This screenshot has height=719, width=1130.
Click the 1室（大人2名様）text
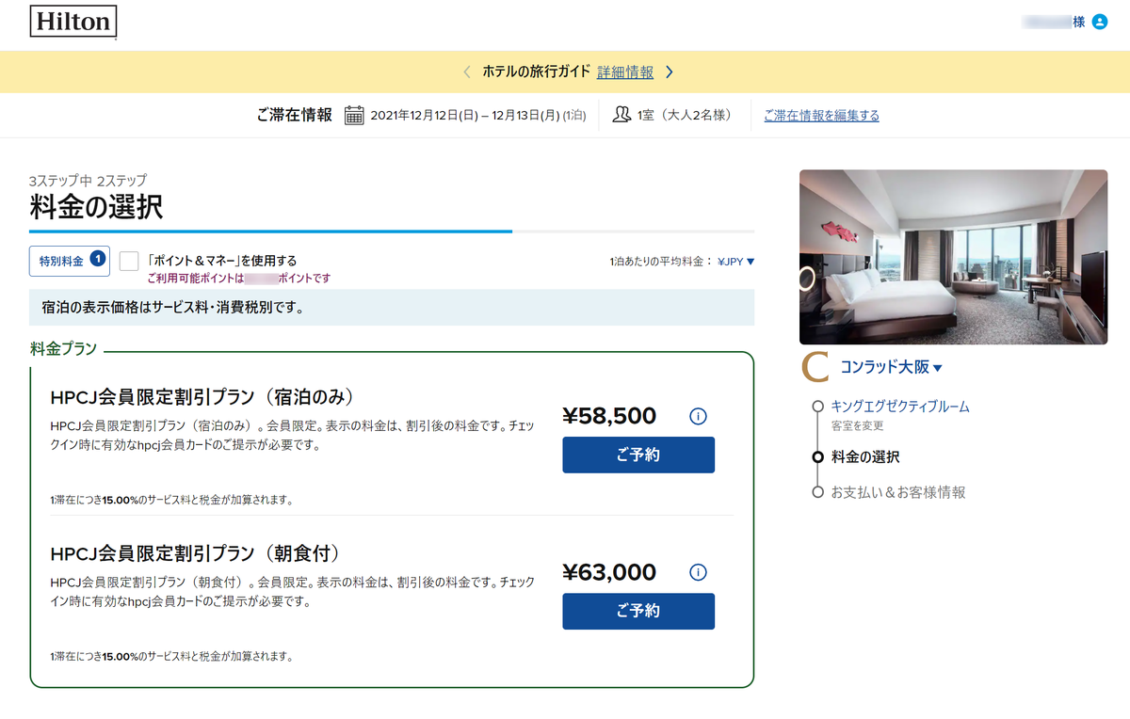coord(685,116)
